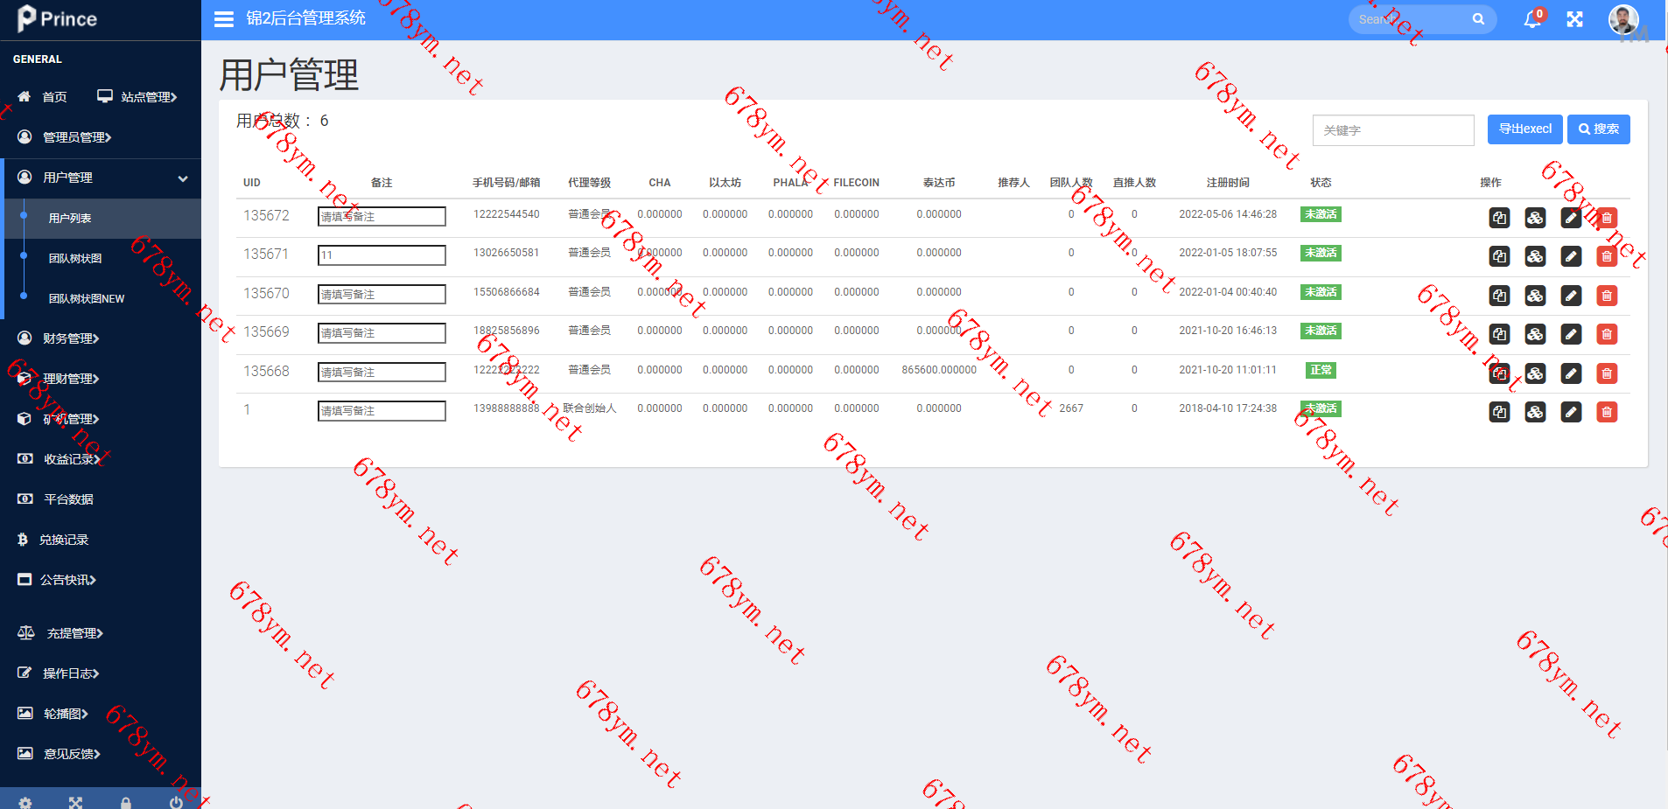Click the fullscreen expand icon in header

tap(1574, 19)
